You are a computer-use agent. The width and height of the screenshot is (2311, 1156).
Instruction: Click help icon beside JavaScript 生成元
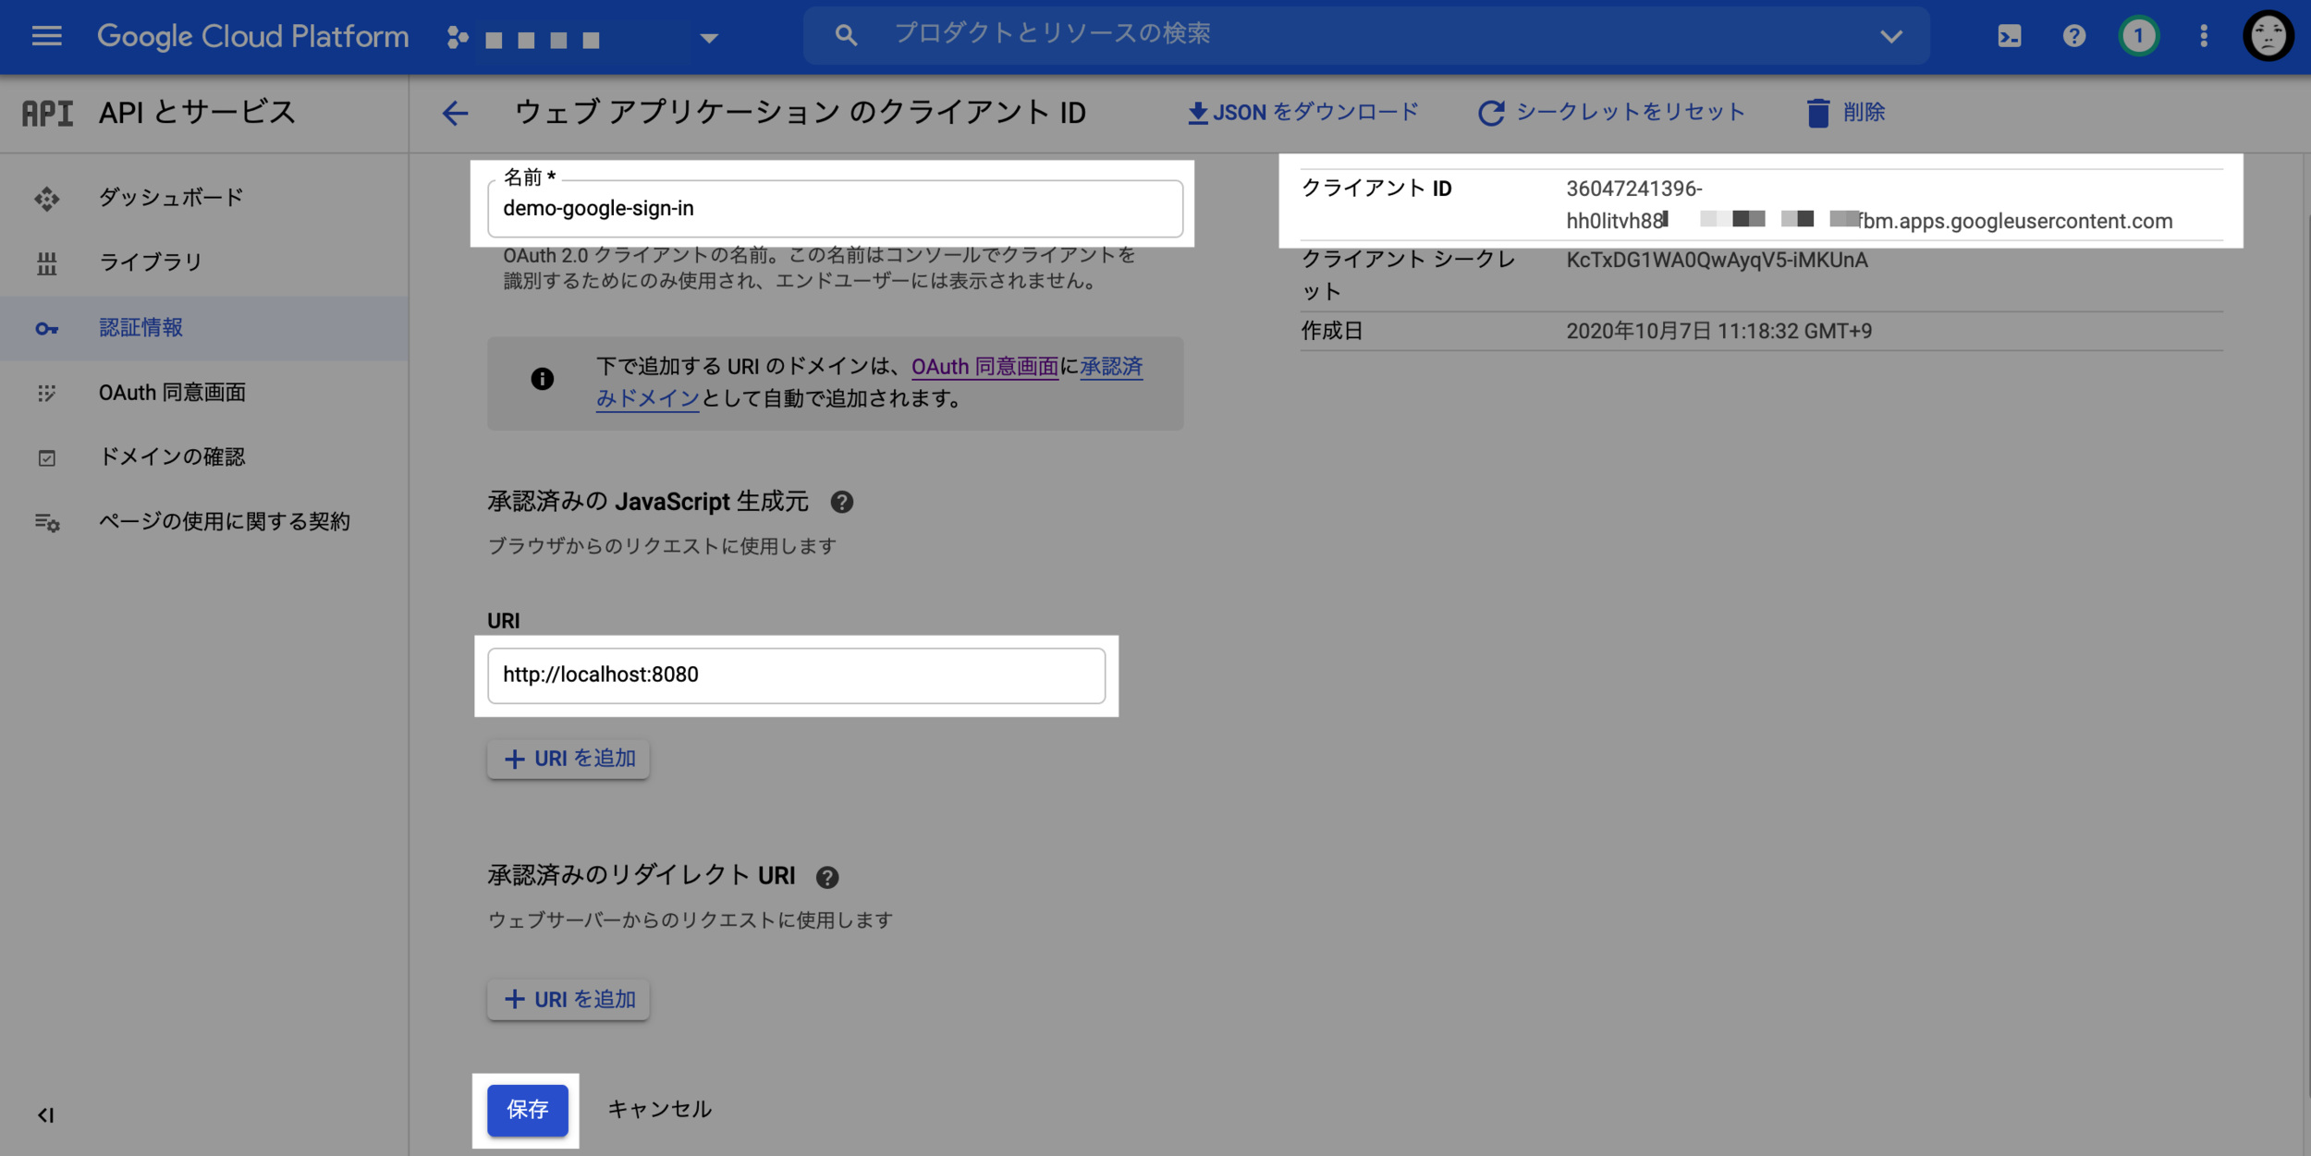click(x=841, y=502)
